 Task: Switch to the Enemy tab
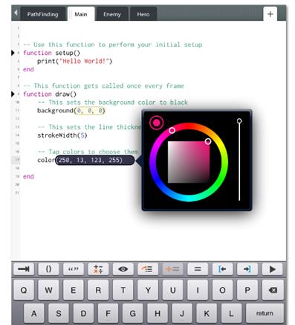pyautogui.click(x=112, y=14)
